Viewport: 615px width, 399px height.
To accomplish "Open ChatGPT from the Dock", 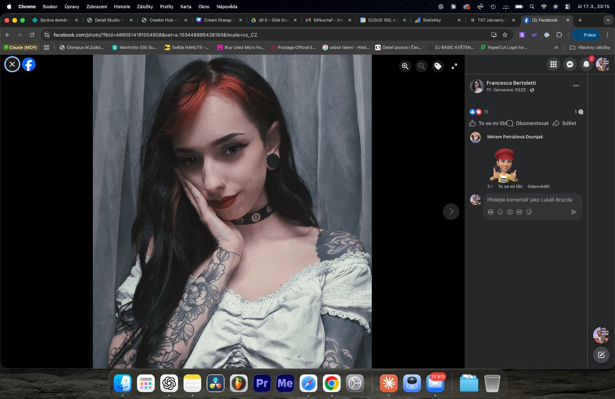I will [x=169, y=383].
